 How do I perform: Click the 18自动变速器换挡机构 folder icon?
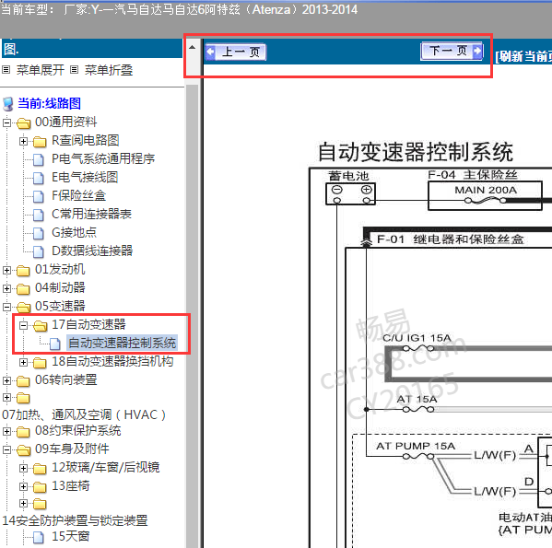click(40, 362)
